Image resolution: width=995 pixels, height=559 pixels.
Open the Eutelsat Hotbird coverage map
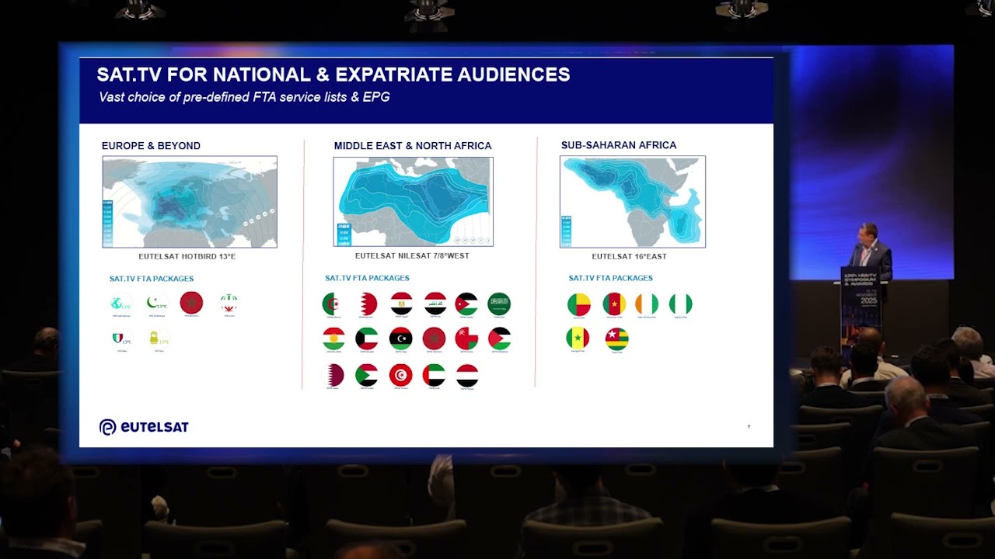[190, 202]
